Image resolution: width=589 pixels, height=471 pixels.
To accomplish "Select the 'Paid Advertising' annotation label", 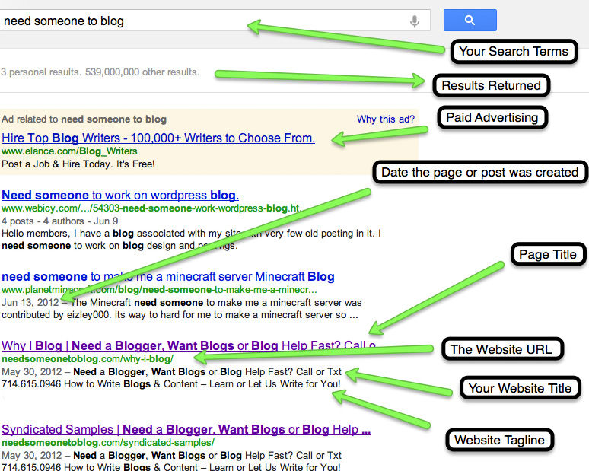I will pos(491,117).
